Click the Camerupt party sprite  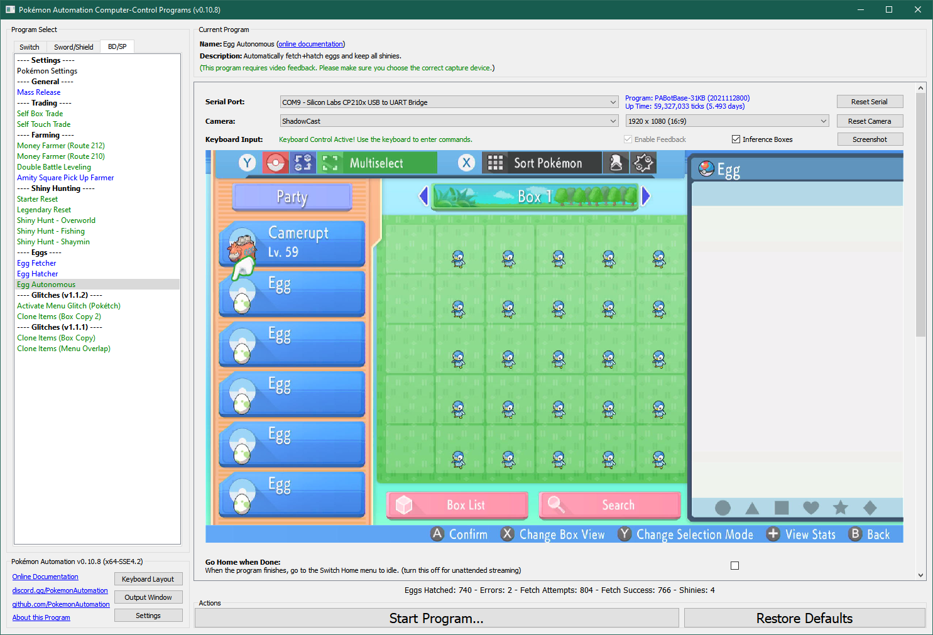[x=242, y=247]
